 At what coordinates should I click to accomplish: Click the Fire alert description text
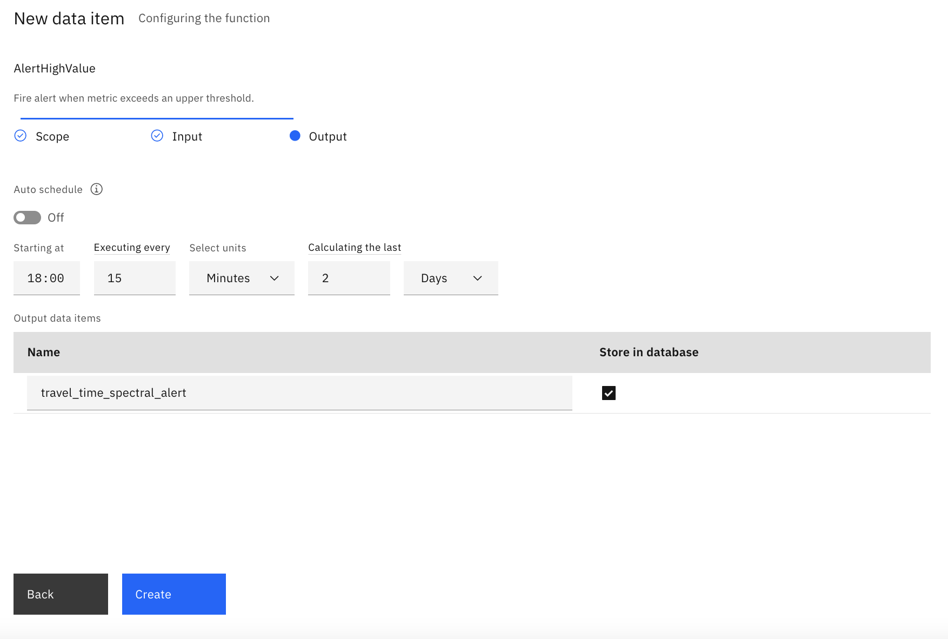tap(133, 98)
